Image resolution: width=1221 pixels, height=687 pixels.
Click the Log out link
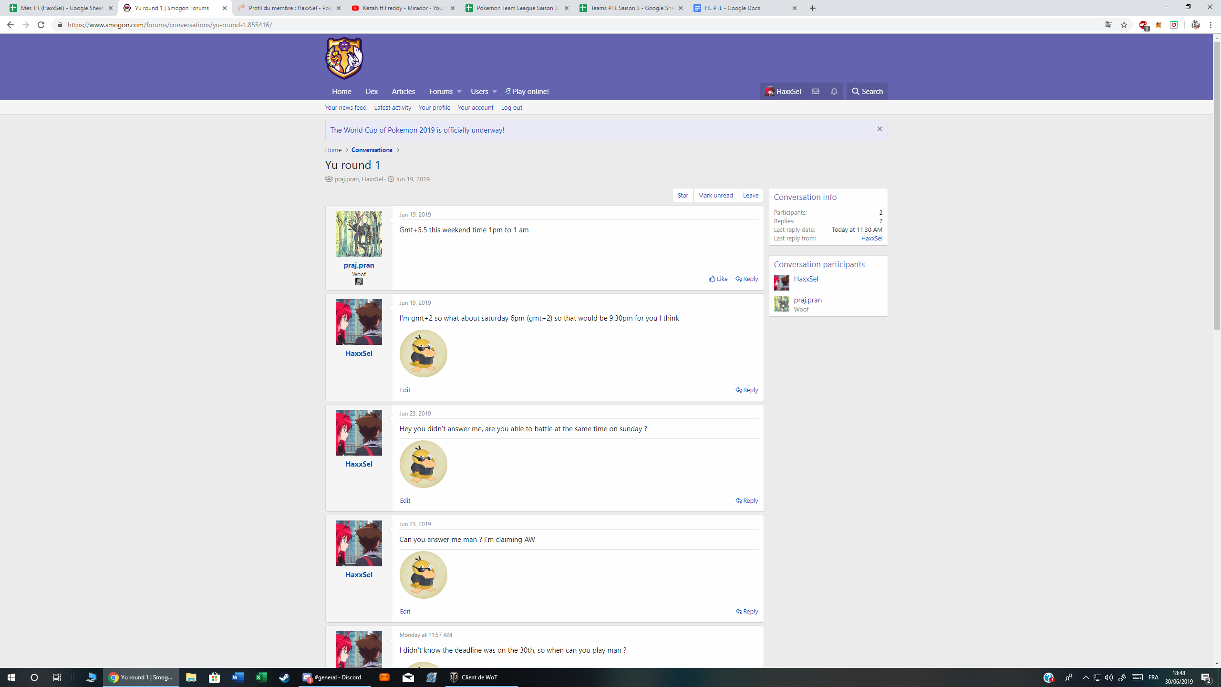pyautogui.click(x=511, y=107)
